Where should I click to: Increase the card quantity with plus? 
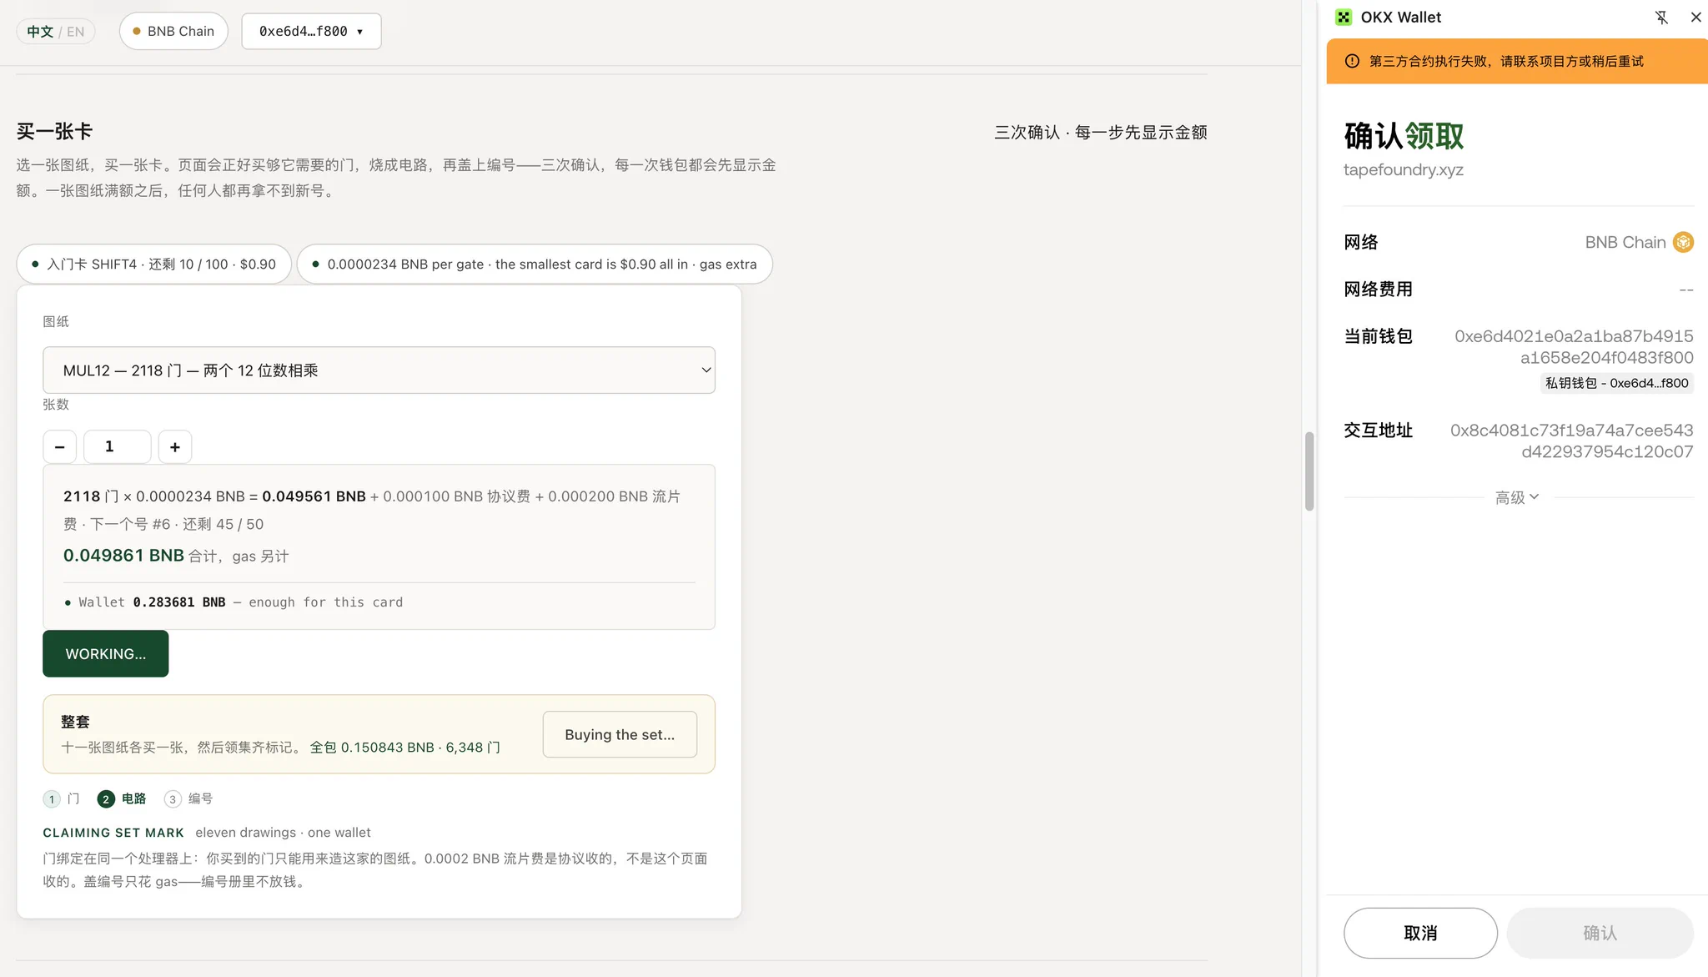(175, 446)
